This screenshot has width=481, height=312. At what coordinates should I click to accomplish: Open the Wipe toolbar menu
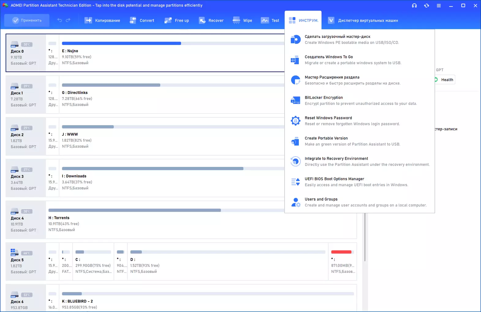pyautogui.click(x=242, y=20)
